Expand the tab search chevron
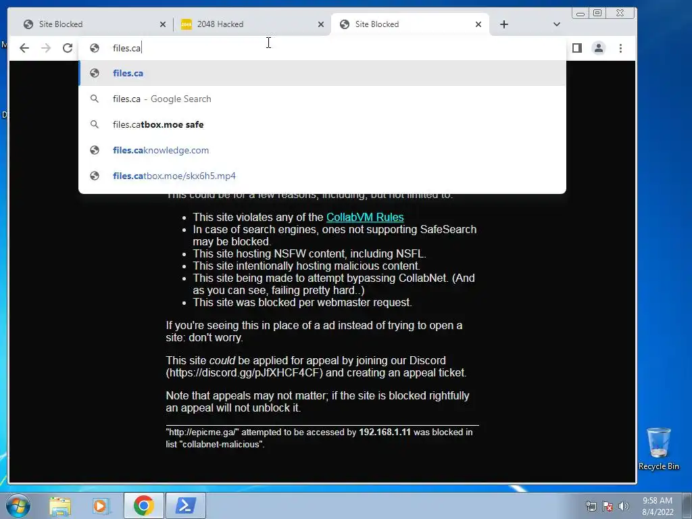Viewport: 692px width, 519px height. [x=557, y=24]
